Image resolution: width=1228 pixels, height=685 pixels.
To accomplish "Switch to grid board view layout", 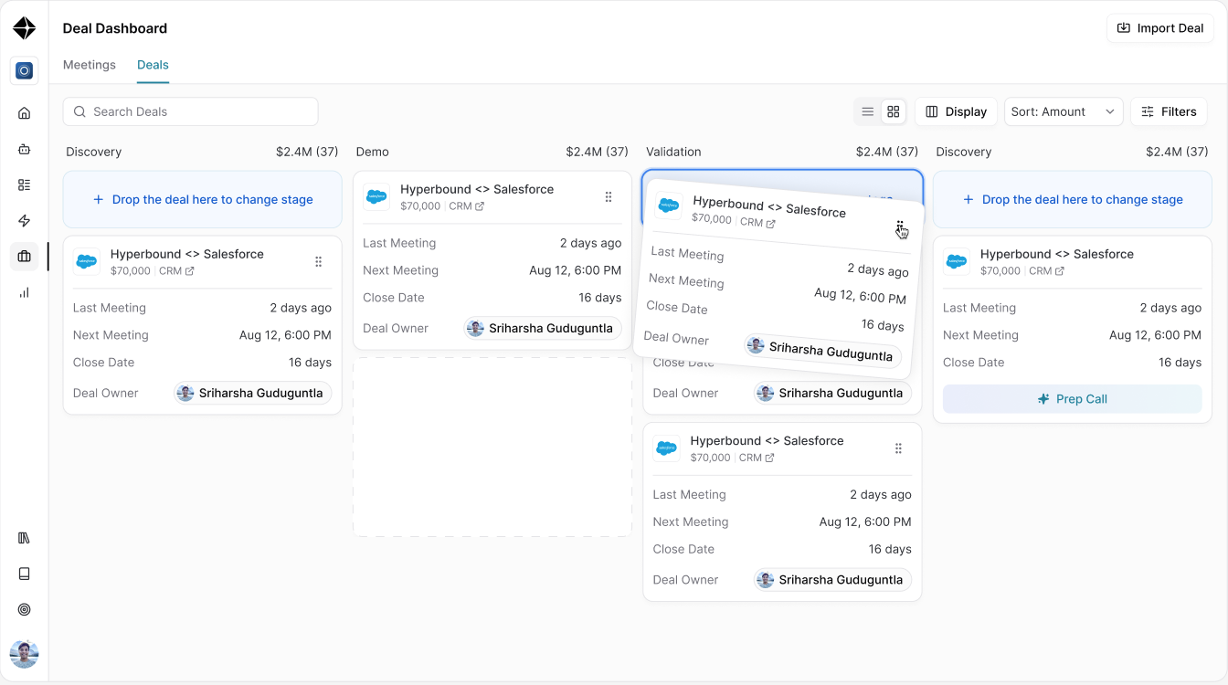I will pos(894,111).
